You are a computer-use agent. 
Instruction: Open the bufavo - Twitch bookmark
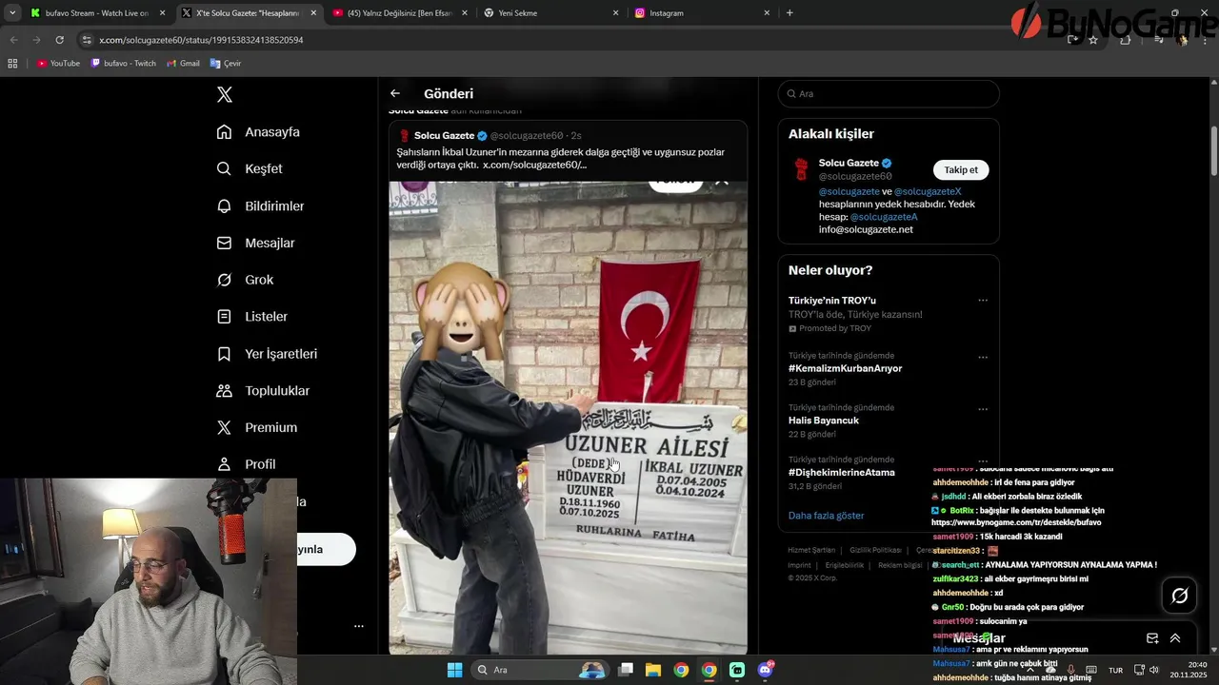[x=124, y=64]
